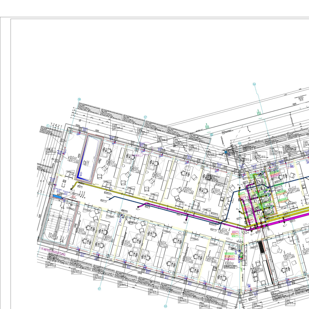Select the grid axis bubble labeled C
Image resolution: width=309 pixels, height=309 pixels.
[48, 126]
